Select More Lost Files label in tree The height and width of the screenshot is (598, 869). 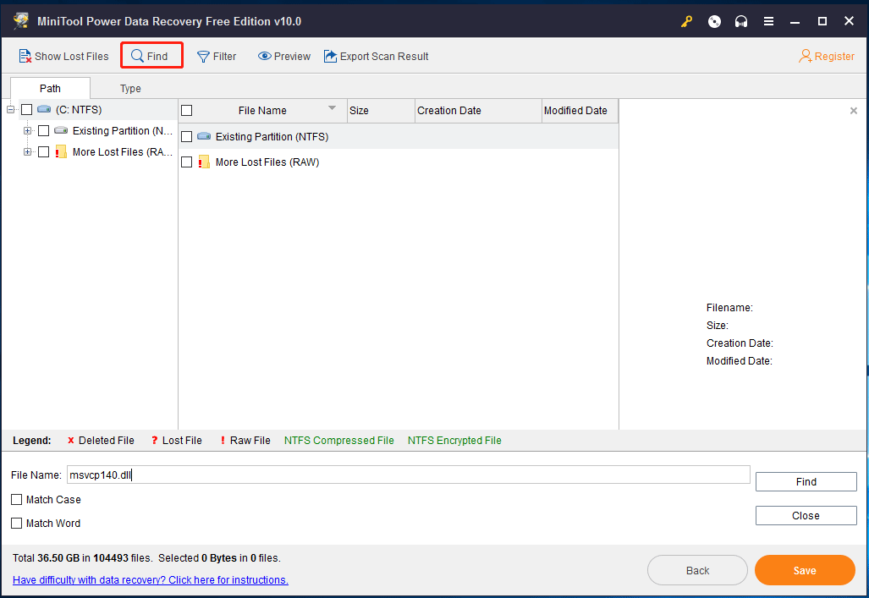[123, 152]
